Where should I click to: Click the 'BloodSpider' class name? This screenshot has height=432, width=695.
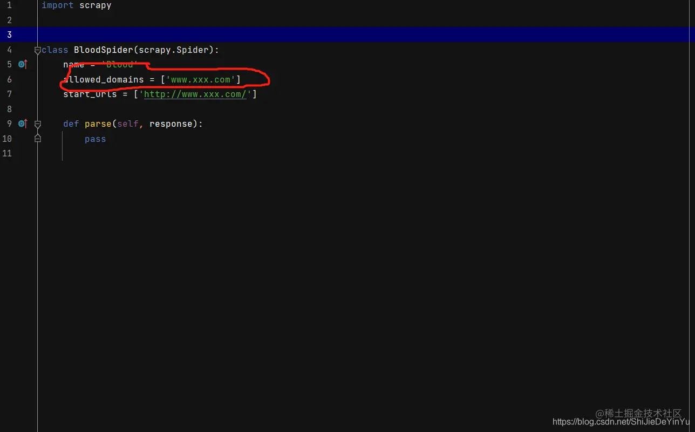[104, 50]
